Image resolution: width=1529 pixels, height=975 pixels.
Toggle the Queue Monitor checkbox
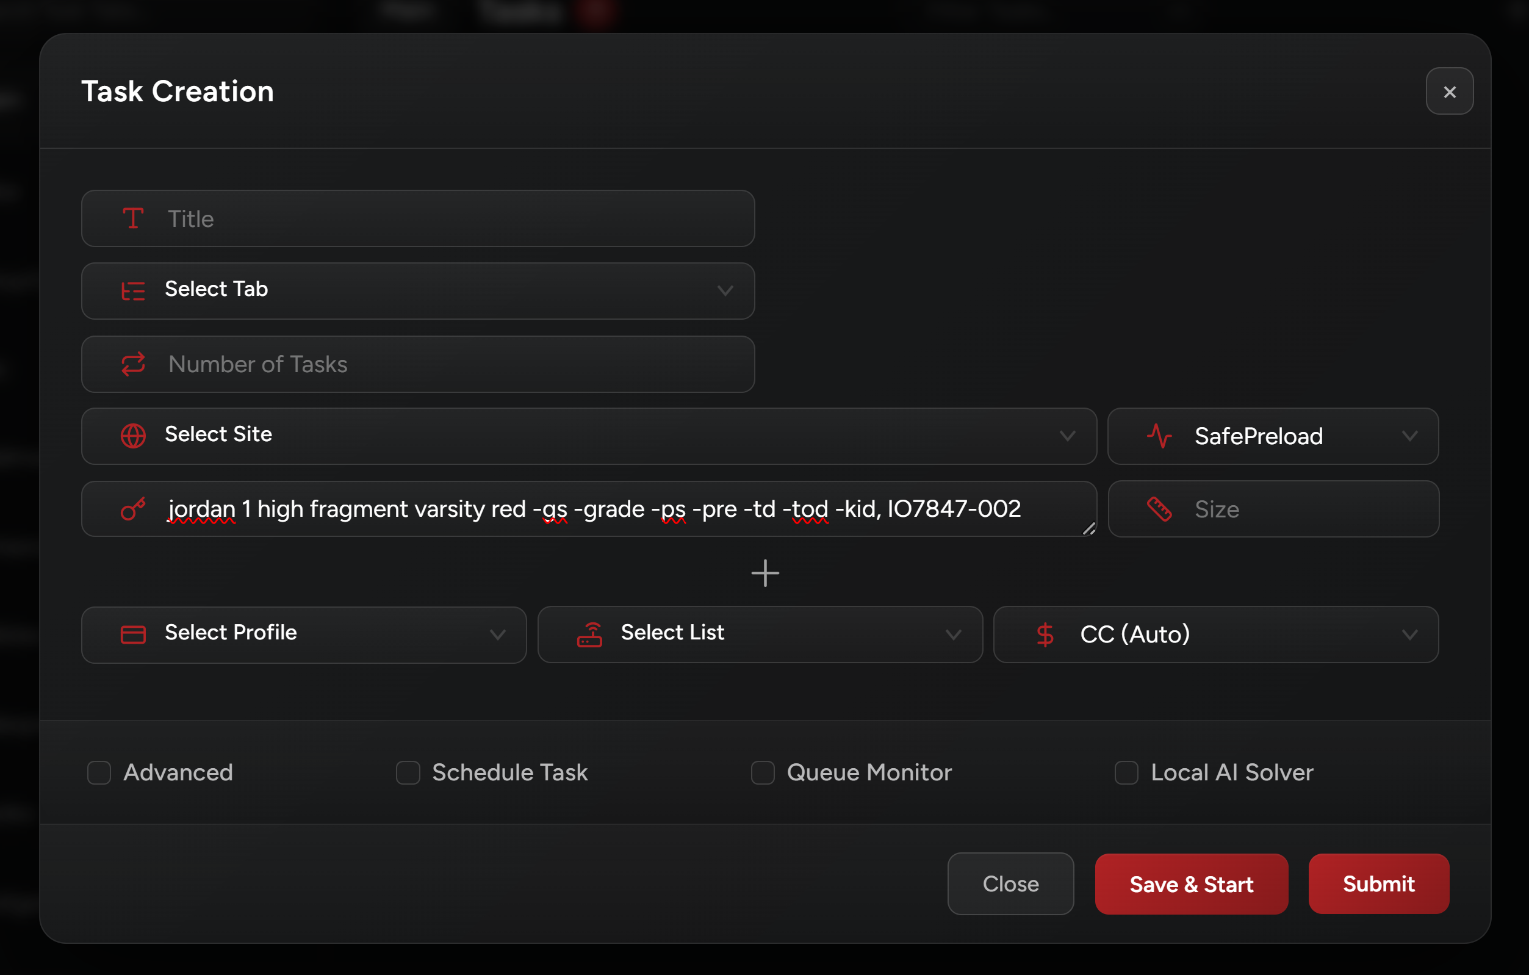762,772
